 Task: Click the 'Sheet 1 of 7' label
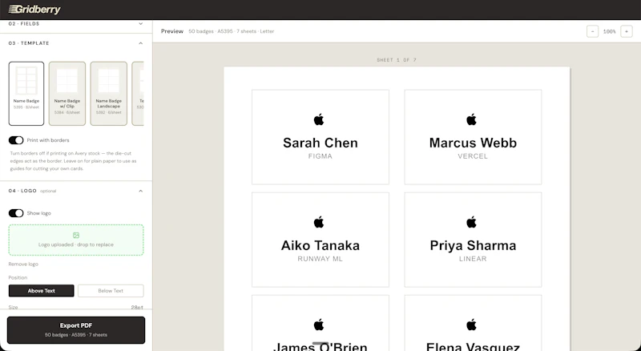click(397, 60)
